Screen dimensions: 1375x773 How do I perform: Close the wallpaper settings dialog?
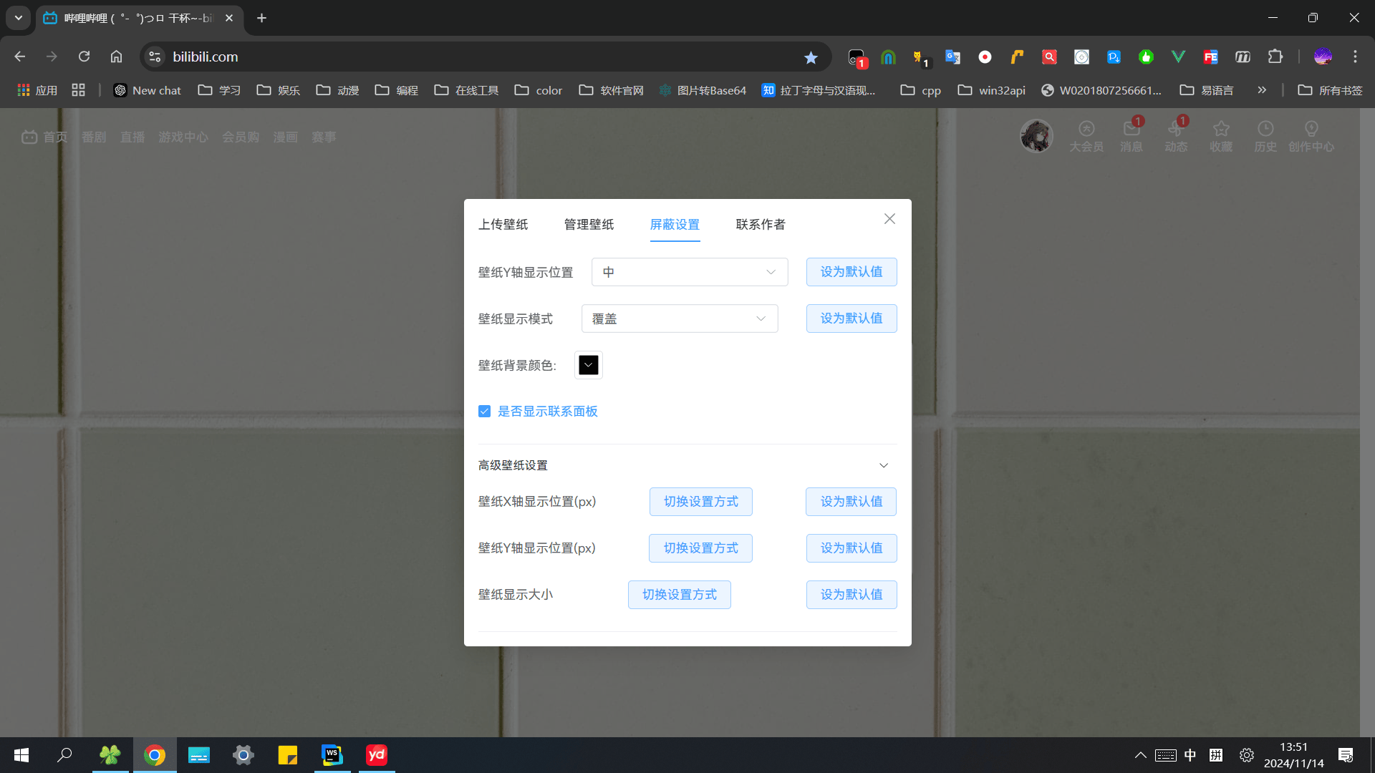(889, 219)
